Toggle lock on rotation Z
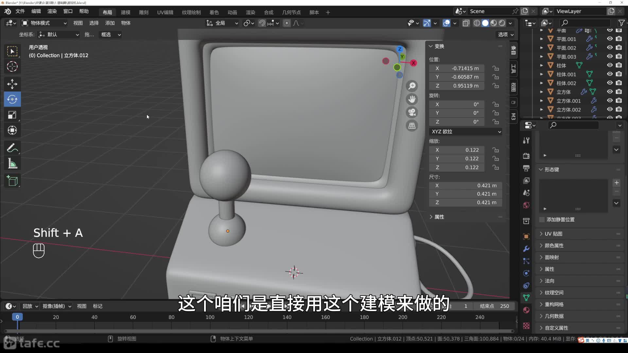628x353 pixels. [x=496, y=122]
